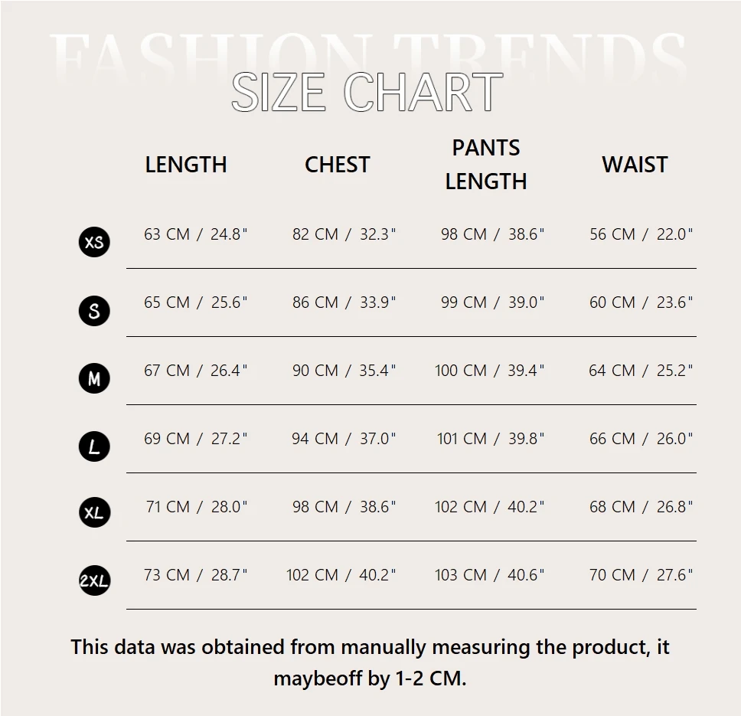Click the WAIST column header

[x=635, y=165]
